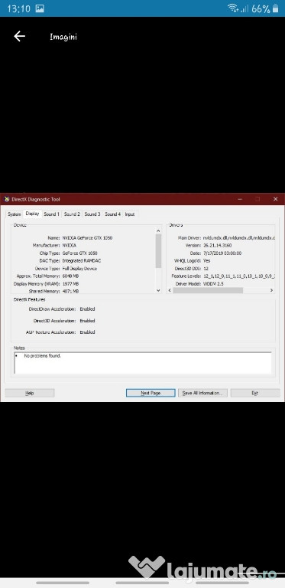Viewport: 285px width, 588px height.
Task: Click Save All Information button
Action: [202, 393]
